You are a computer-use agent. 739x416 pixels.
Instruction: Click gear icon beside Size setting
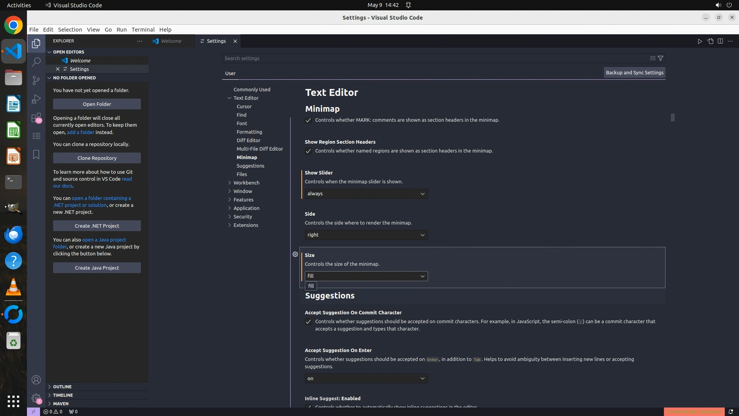pyautogui.click(x=295, y=254)
